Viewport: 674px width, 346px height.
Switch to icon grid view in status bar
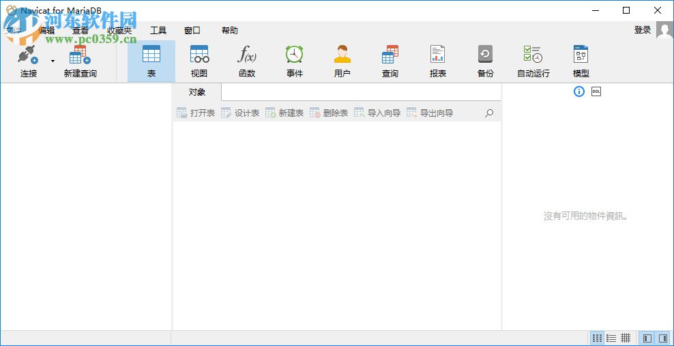597,338
